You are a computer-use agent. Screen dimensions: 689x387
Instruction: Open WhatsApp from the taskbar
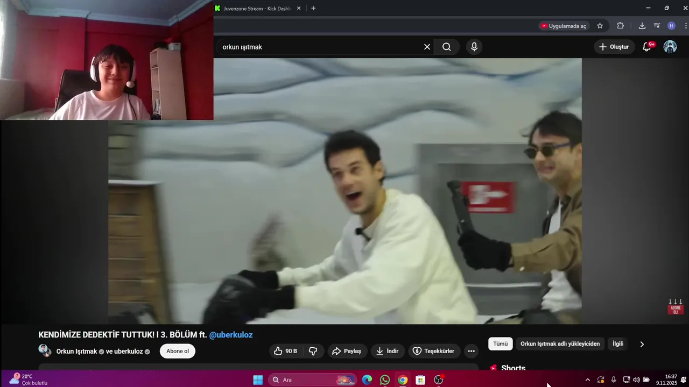point(385,380)
